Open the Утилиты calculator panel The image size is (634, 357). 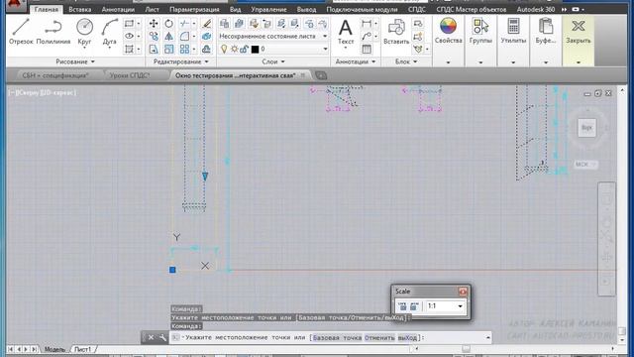point(513,32)
